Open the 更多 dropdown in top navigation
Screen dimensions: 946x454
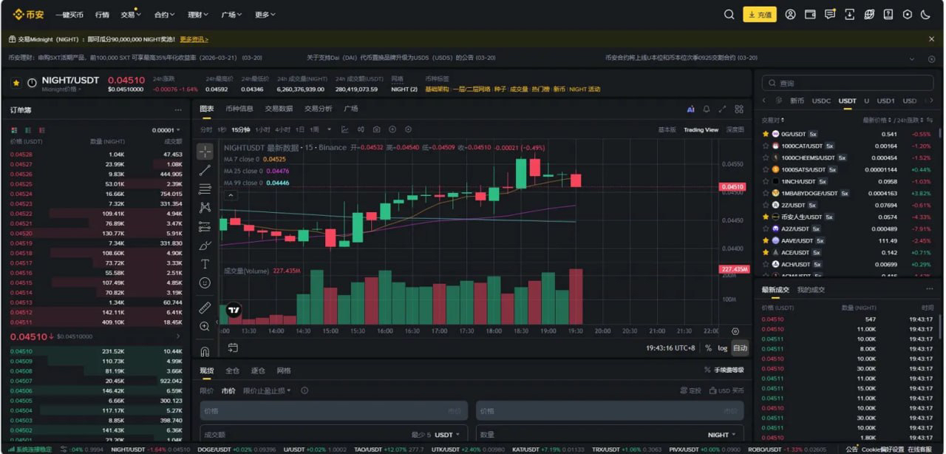point(265,14)
